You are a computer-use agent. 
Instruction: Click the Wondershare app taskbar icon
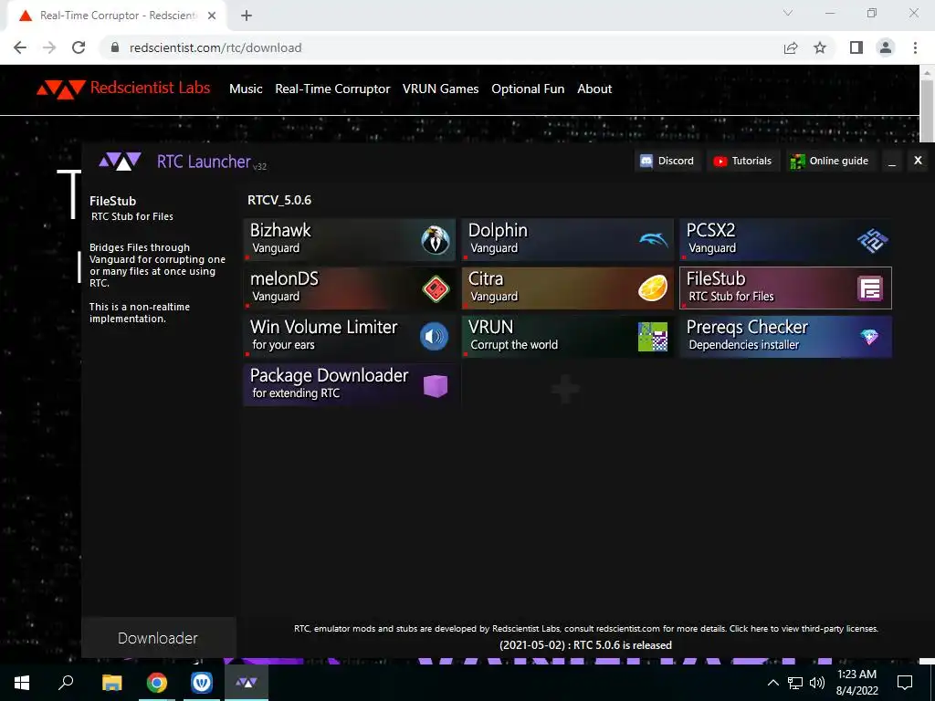202,683
